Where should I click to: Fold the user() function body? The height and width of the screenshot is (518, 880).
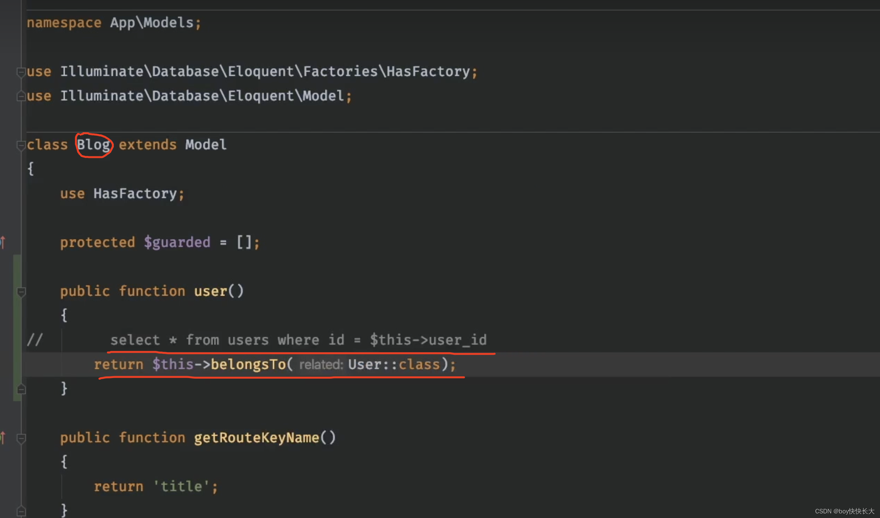[x=21, y=292]
